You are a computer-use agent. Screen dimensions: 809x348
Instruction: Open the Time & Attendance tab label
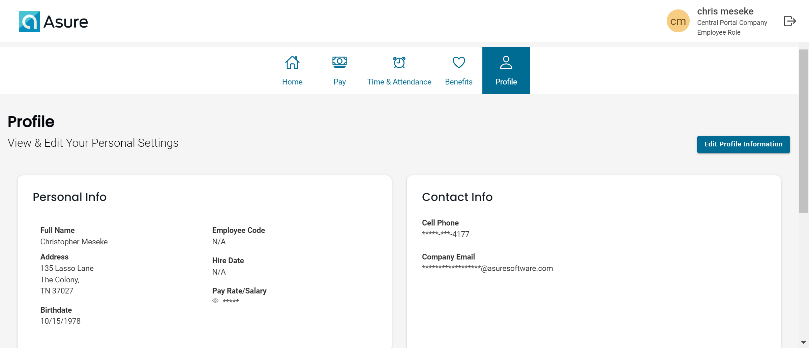click(x=399, y=82)
